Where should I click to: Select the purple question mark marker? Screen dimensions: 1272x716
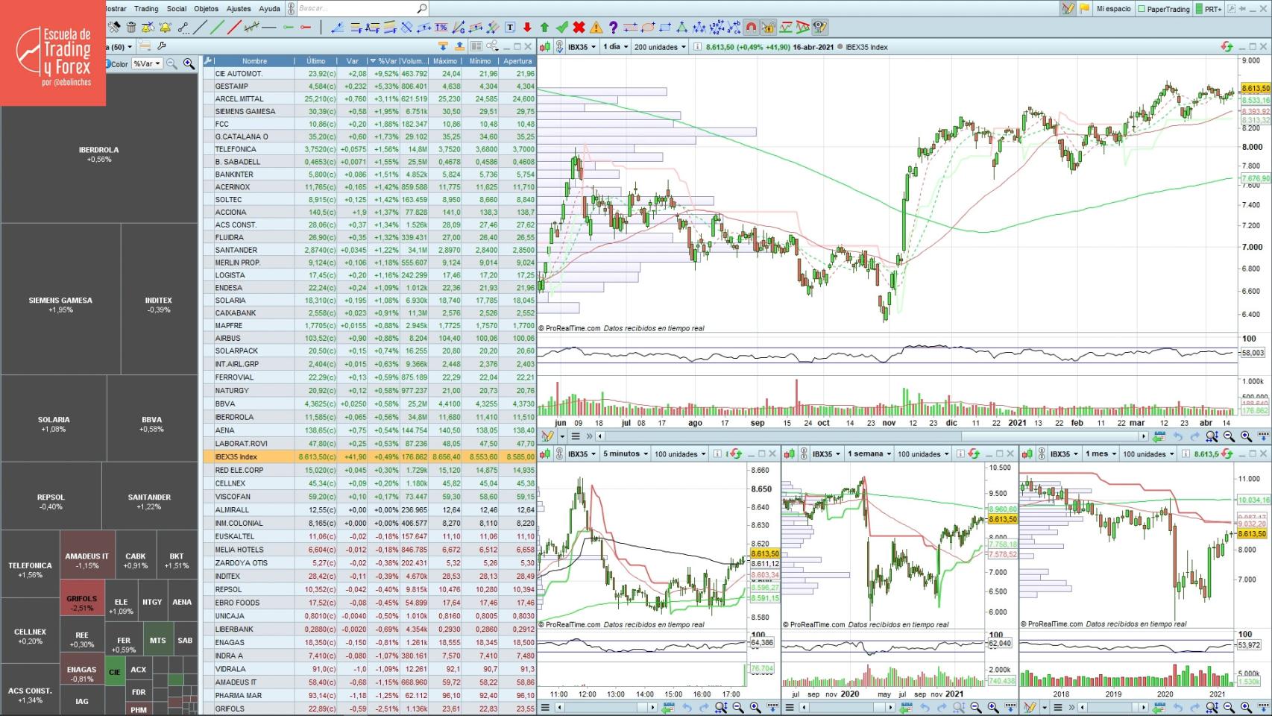[613, 28]
